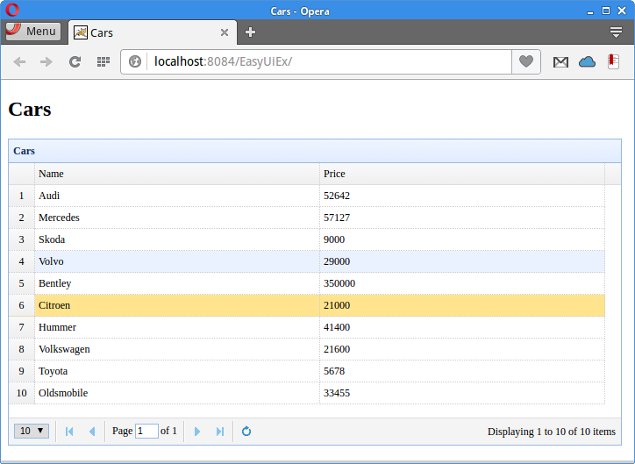Open the mail envelope extension icon

561,62
